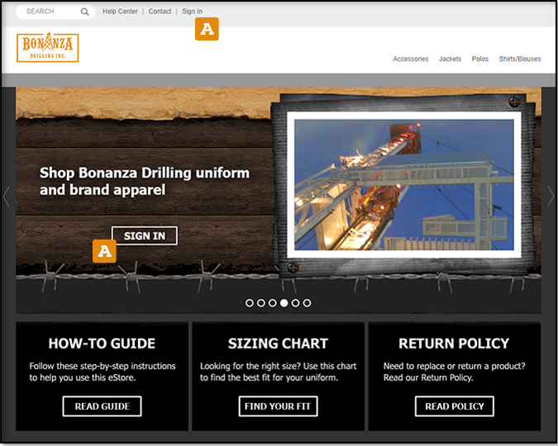Select the sixth carousel dot

[308, 303]
